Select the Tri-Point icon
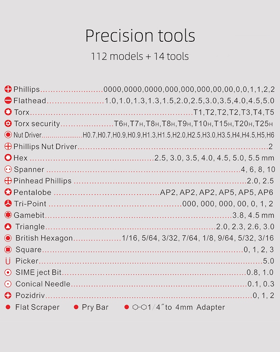This screenshot has height=352, width=280. pyautogui.click(x=8, y=204)
